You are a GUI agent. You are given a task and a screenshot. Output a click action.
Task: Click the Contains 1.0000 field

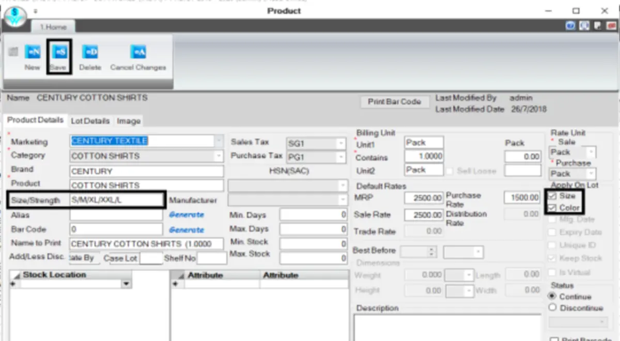[x=424, y=156]
